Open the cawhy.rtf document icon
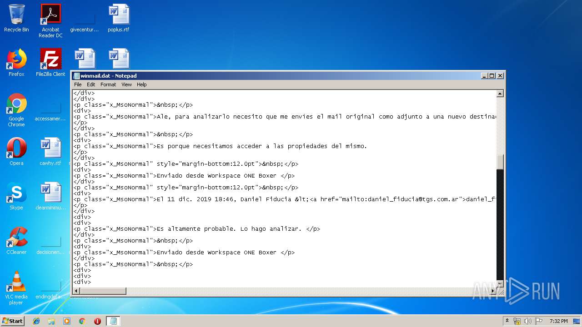The width and height of the screenshot is (582, 327). tap(50, 152)
